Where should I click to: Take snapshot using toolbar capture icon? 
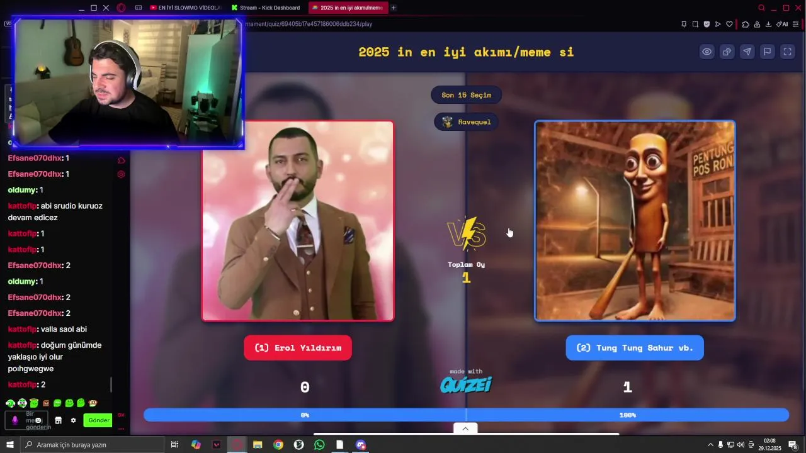tap(695, 24)
